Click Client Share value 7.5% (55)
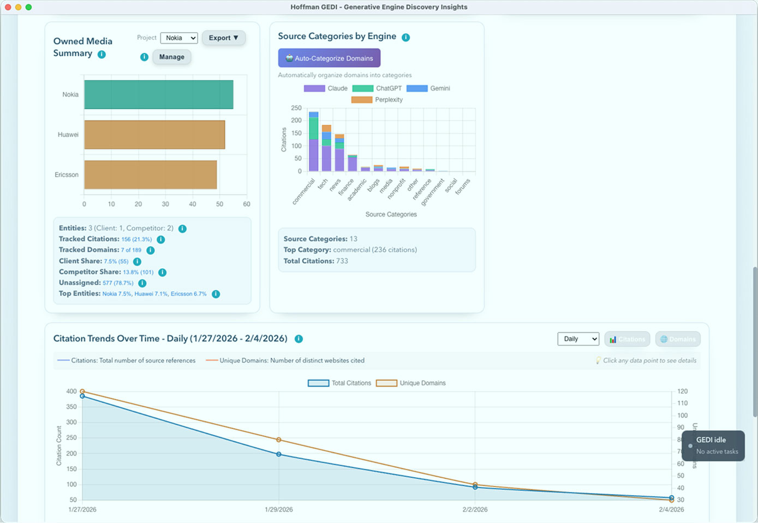The width and height of the screenshot is (758, 523). [116, 261]
